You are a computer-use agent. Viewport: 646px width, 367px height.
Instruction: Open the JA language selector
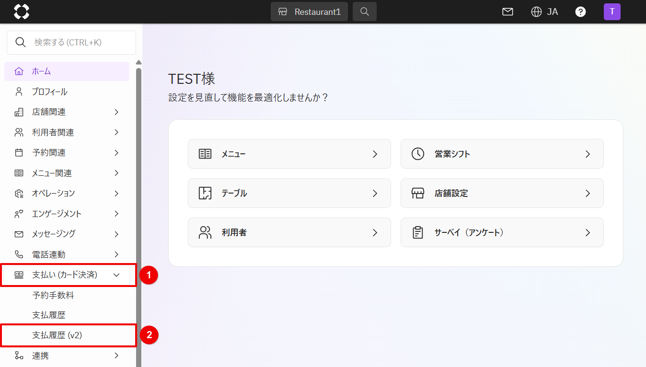tap(552, 12)
